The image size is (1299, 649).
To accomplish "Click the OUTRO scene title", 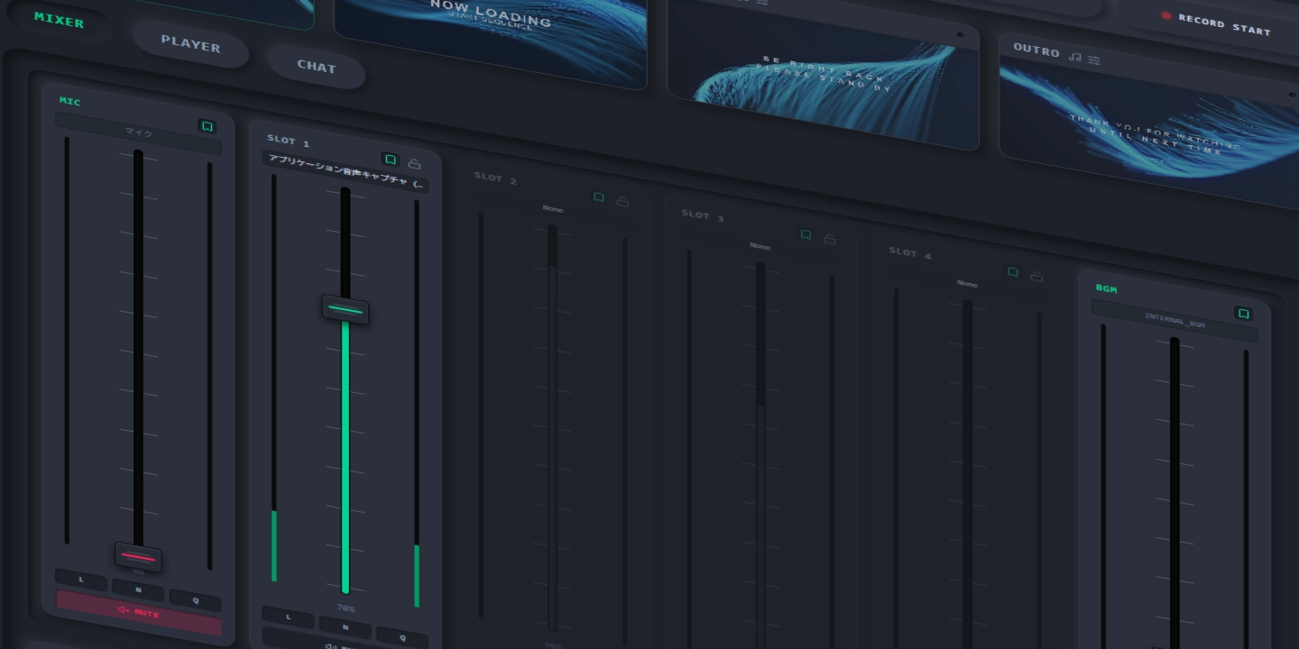I will [1036, 50].
